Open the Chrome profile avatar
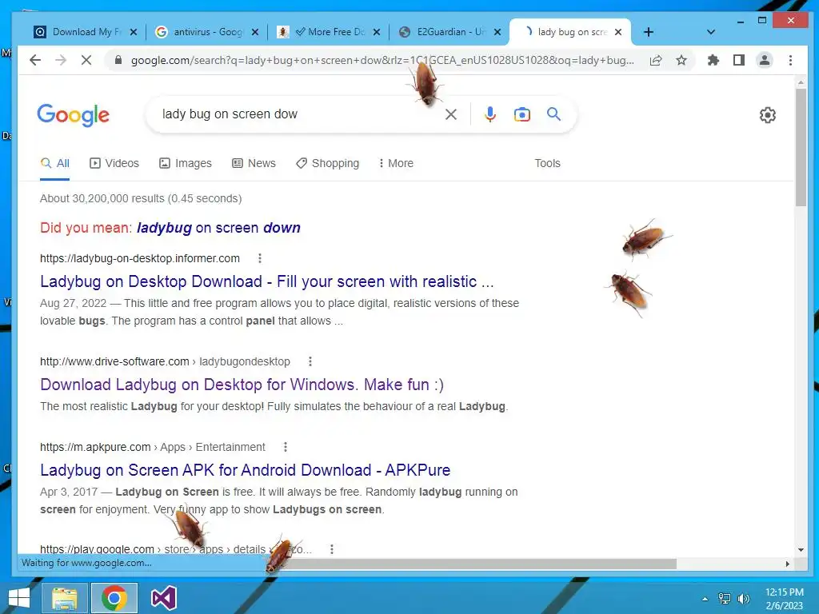The image size is (819, 614). tap(764, 60)
